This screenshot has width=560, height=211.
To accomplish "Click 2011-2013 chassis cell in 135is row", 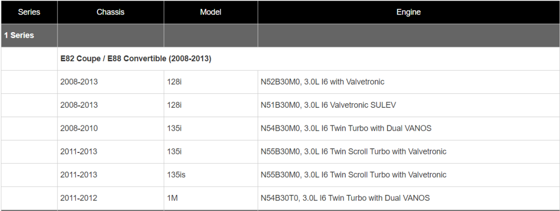I will [x=79, y=175].
